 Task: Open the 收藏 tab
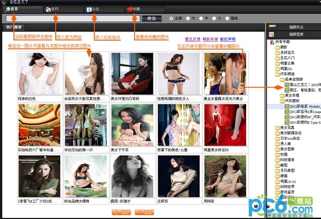(x=145, y=10)
